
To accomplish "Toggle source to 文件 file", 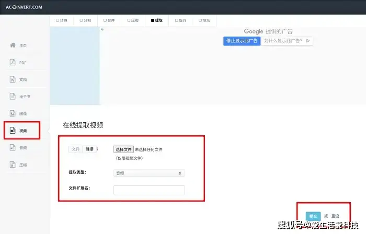I will tap(76, 149).
